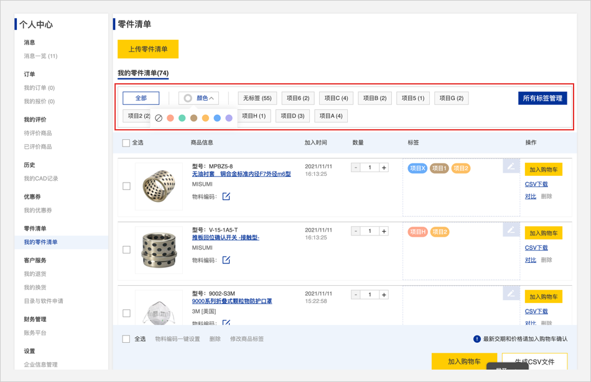Screen dimensions: 591x382
Task: Click blue info icon beside price notice
Action: coord(477,339)
